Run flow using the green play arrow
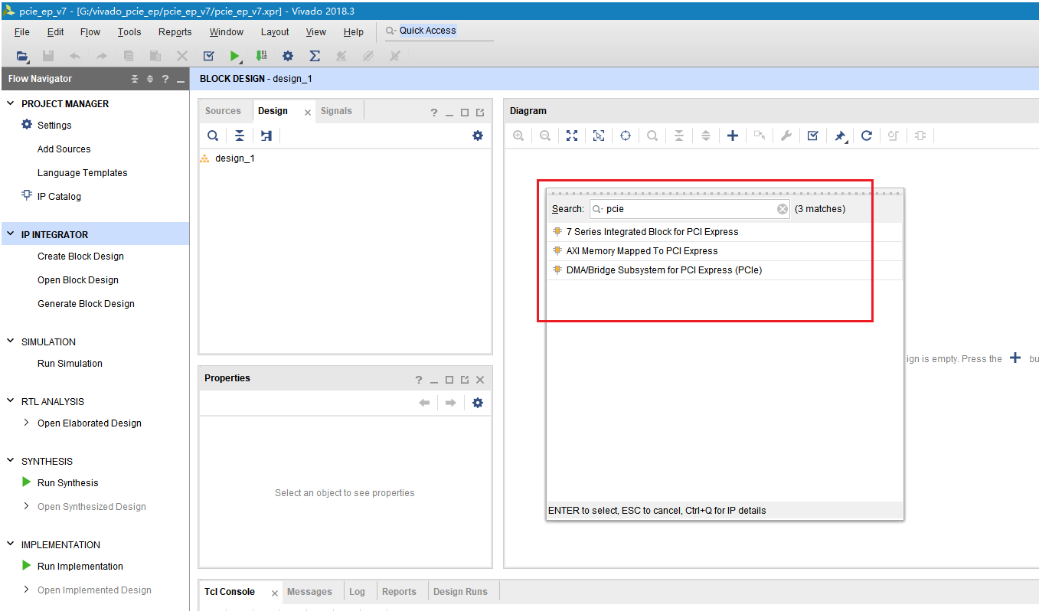 pos(235,56)
